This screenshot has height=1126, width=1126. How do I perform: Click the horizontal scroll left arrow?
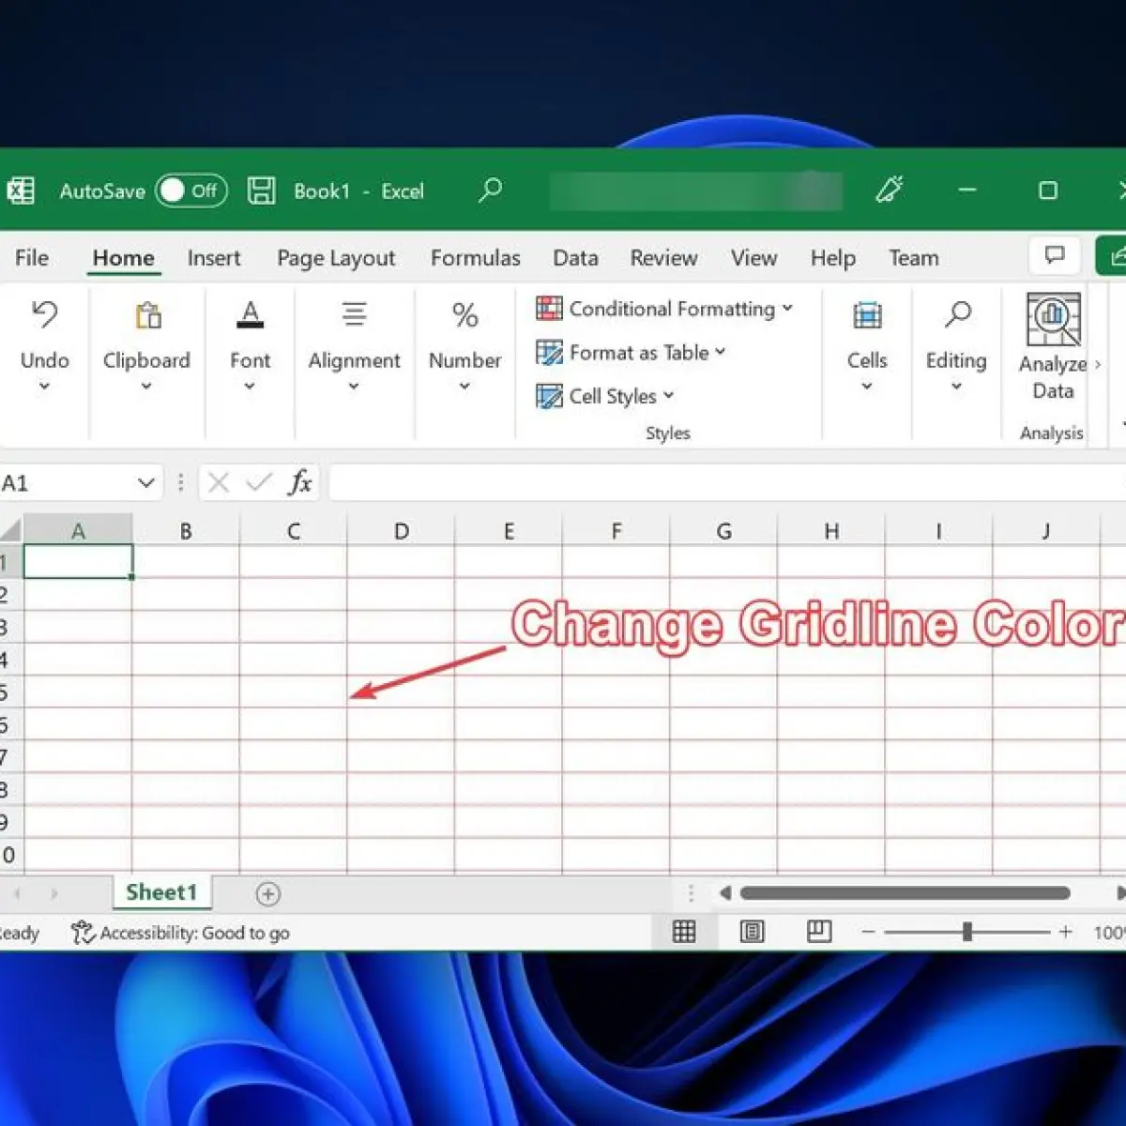(x=724, y=893)
